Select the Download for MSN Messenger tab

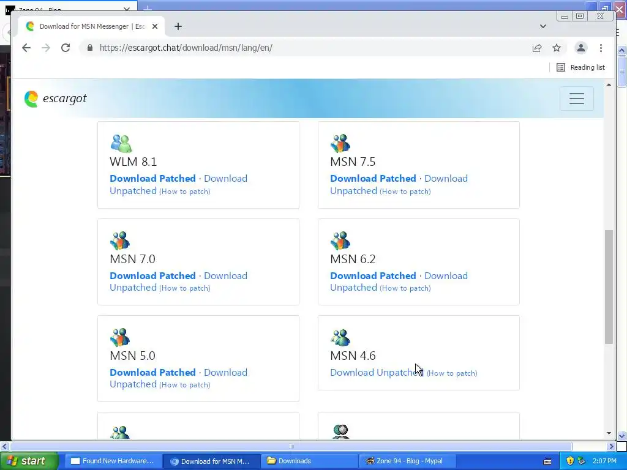click(x=91, y=26)
